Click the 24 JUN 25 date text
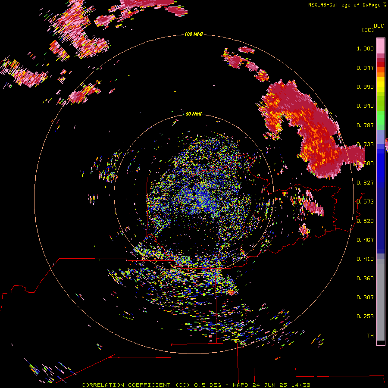The width and height of the screenshot is (388, 388). tap(270, 385)
